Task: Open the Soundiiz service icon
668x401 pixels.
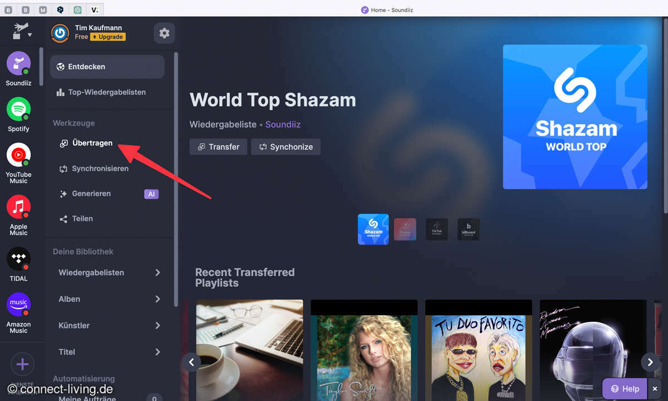Action: click(18, 63)
